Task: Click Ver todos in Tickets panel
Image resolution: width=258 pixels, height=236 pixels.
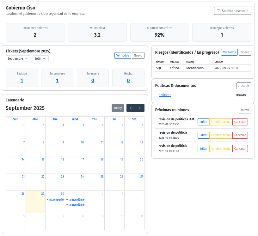Action: (122, 56)
